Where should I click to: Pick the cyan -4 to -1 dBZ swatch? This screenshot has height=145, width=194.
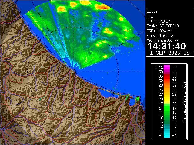[167, 135]
